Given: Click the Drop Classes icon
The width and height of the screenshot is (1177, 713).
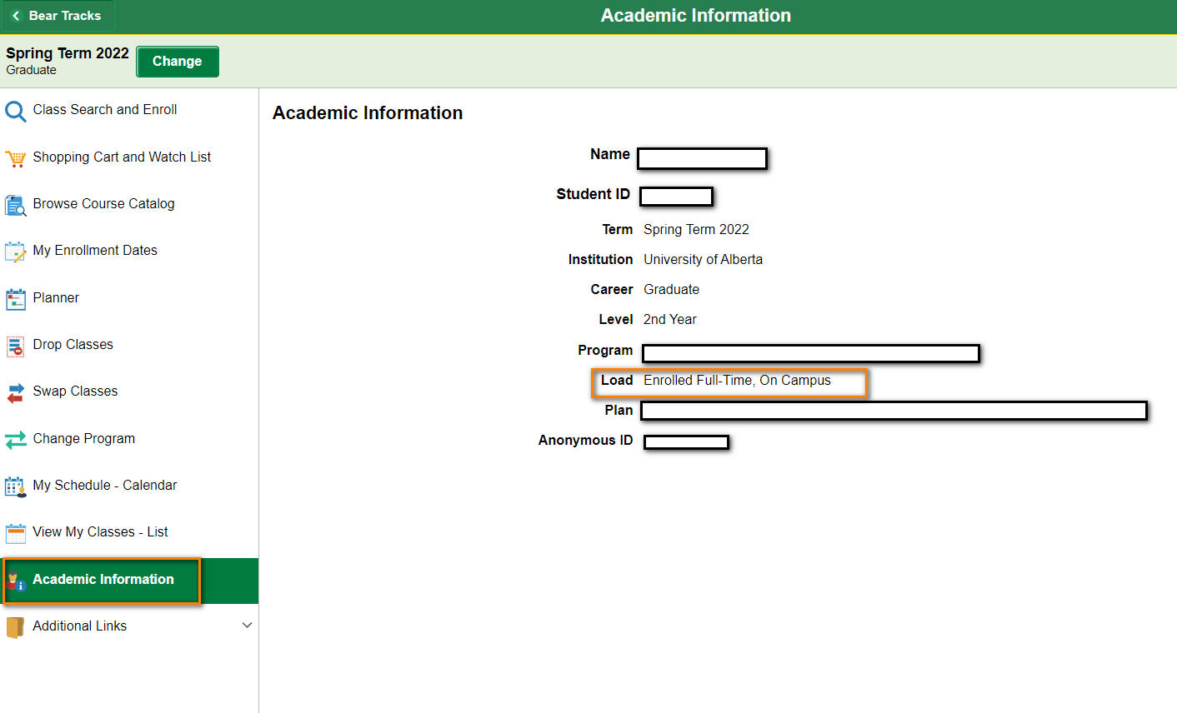Looking at the screenshot, I should 15,346.
